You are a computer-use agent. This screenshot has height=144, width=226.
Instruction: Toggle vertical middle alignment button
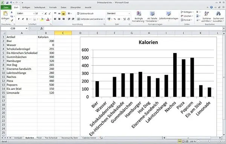pos(59,14)
